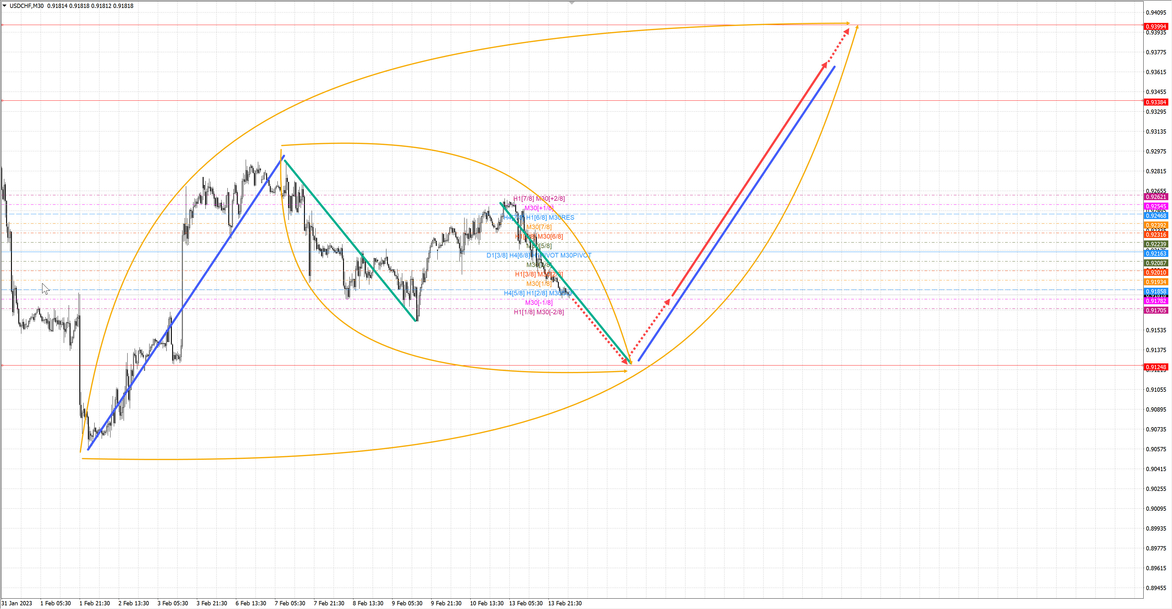
Task: Click the OHLC quote text beside USDCHF,M30
Action: click(90, 6)
